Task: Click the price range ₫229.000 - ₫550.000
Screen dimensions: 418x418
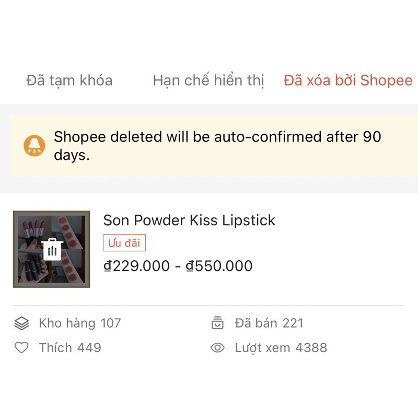Action: (x=177, y=265)
